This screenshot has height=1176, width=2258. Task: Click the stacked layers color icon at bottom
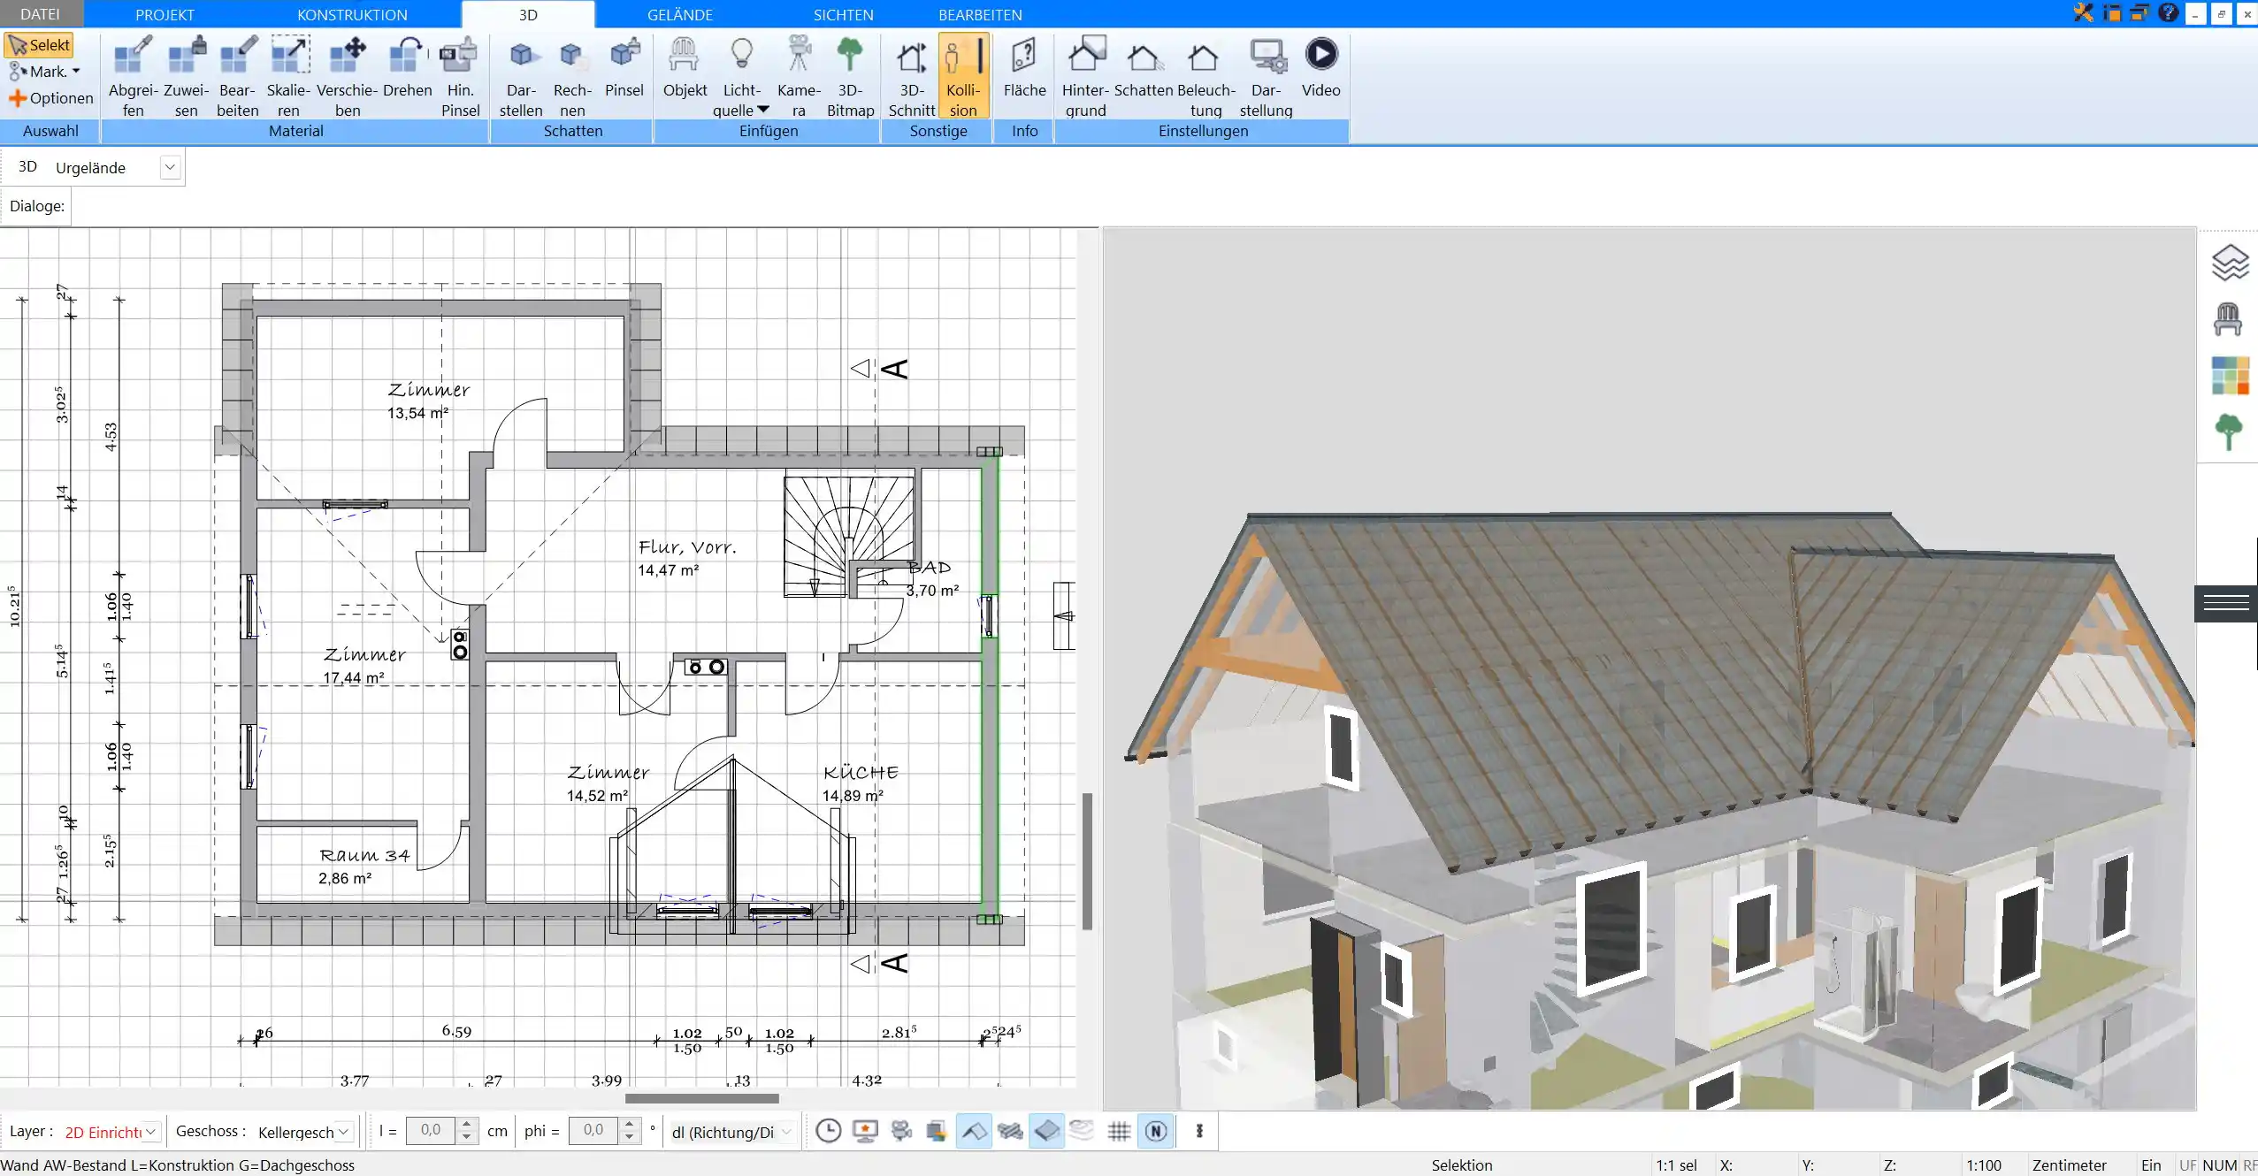pyautogui.click(x=937, y=1131)
